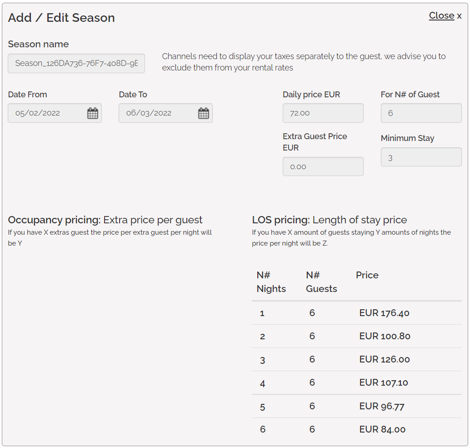470x448 pixels.
Task: Click the Season name input field
Action: (x=76, y=63)
